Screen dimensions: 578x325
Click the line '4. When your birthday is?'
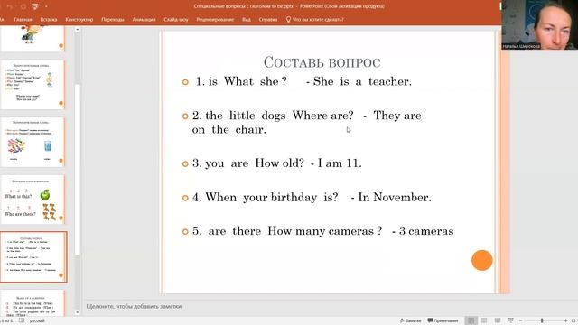[265, 197]
